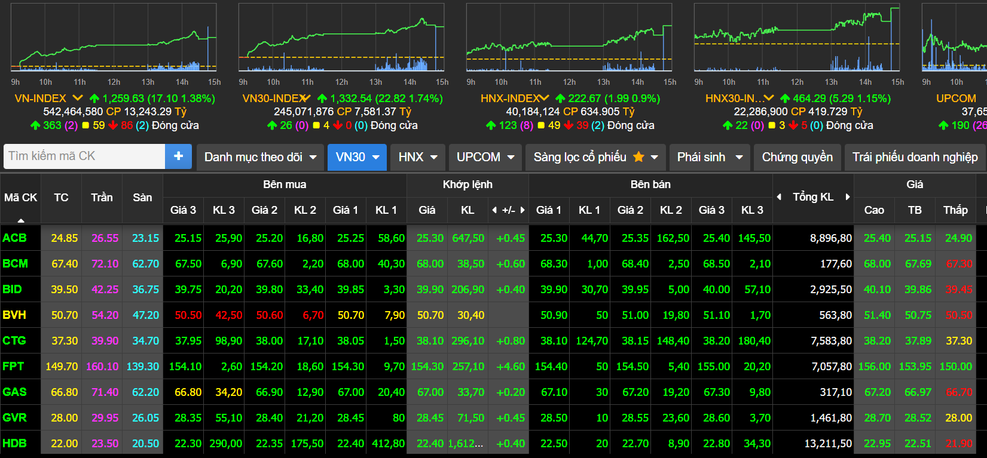Open the HNX list dropdown
This screenshot has height=458, width=987.
(x=418, y=157)
